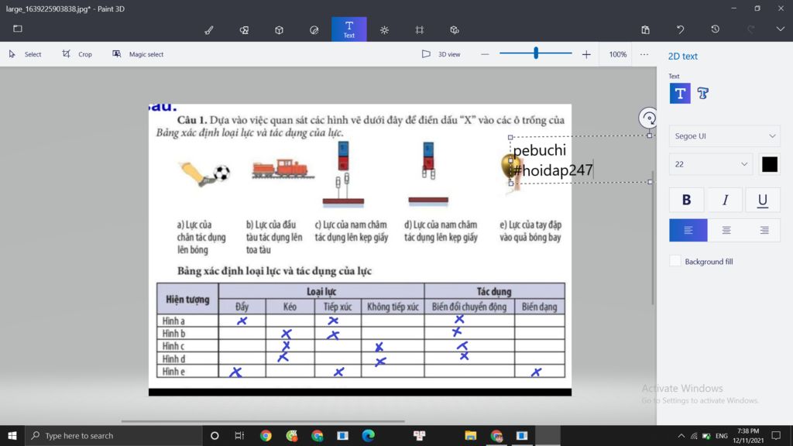Open the font size 22 dropdown

coord(711,164)
